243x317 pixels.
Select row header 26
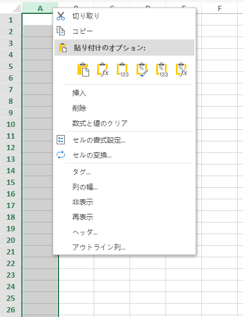pyautogui.click(x=10, y=309)
